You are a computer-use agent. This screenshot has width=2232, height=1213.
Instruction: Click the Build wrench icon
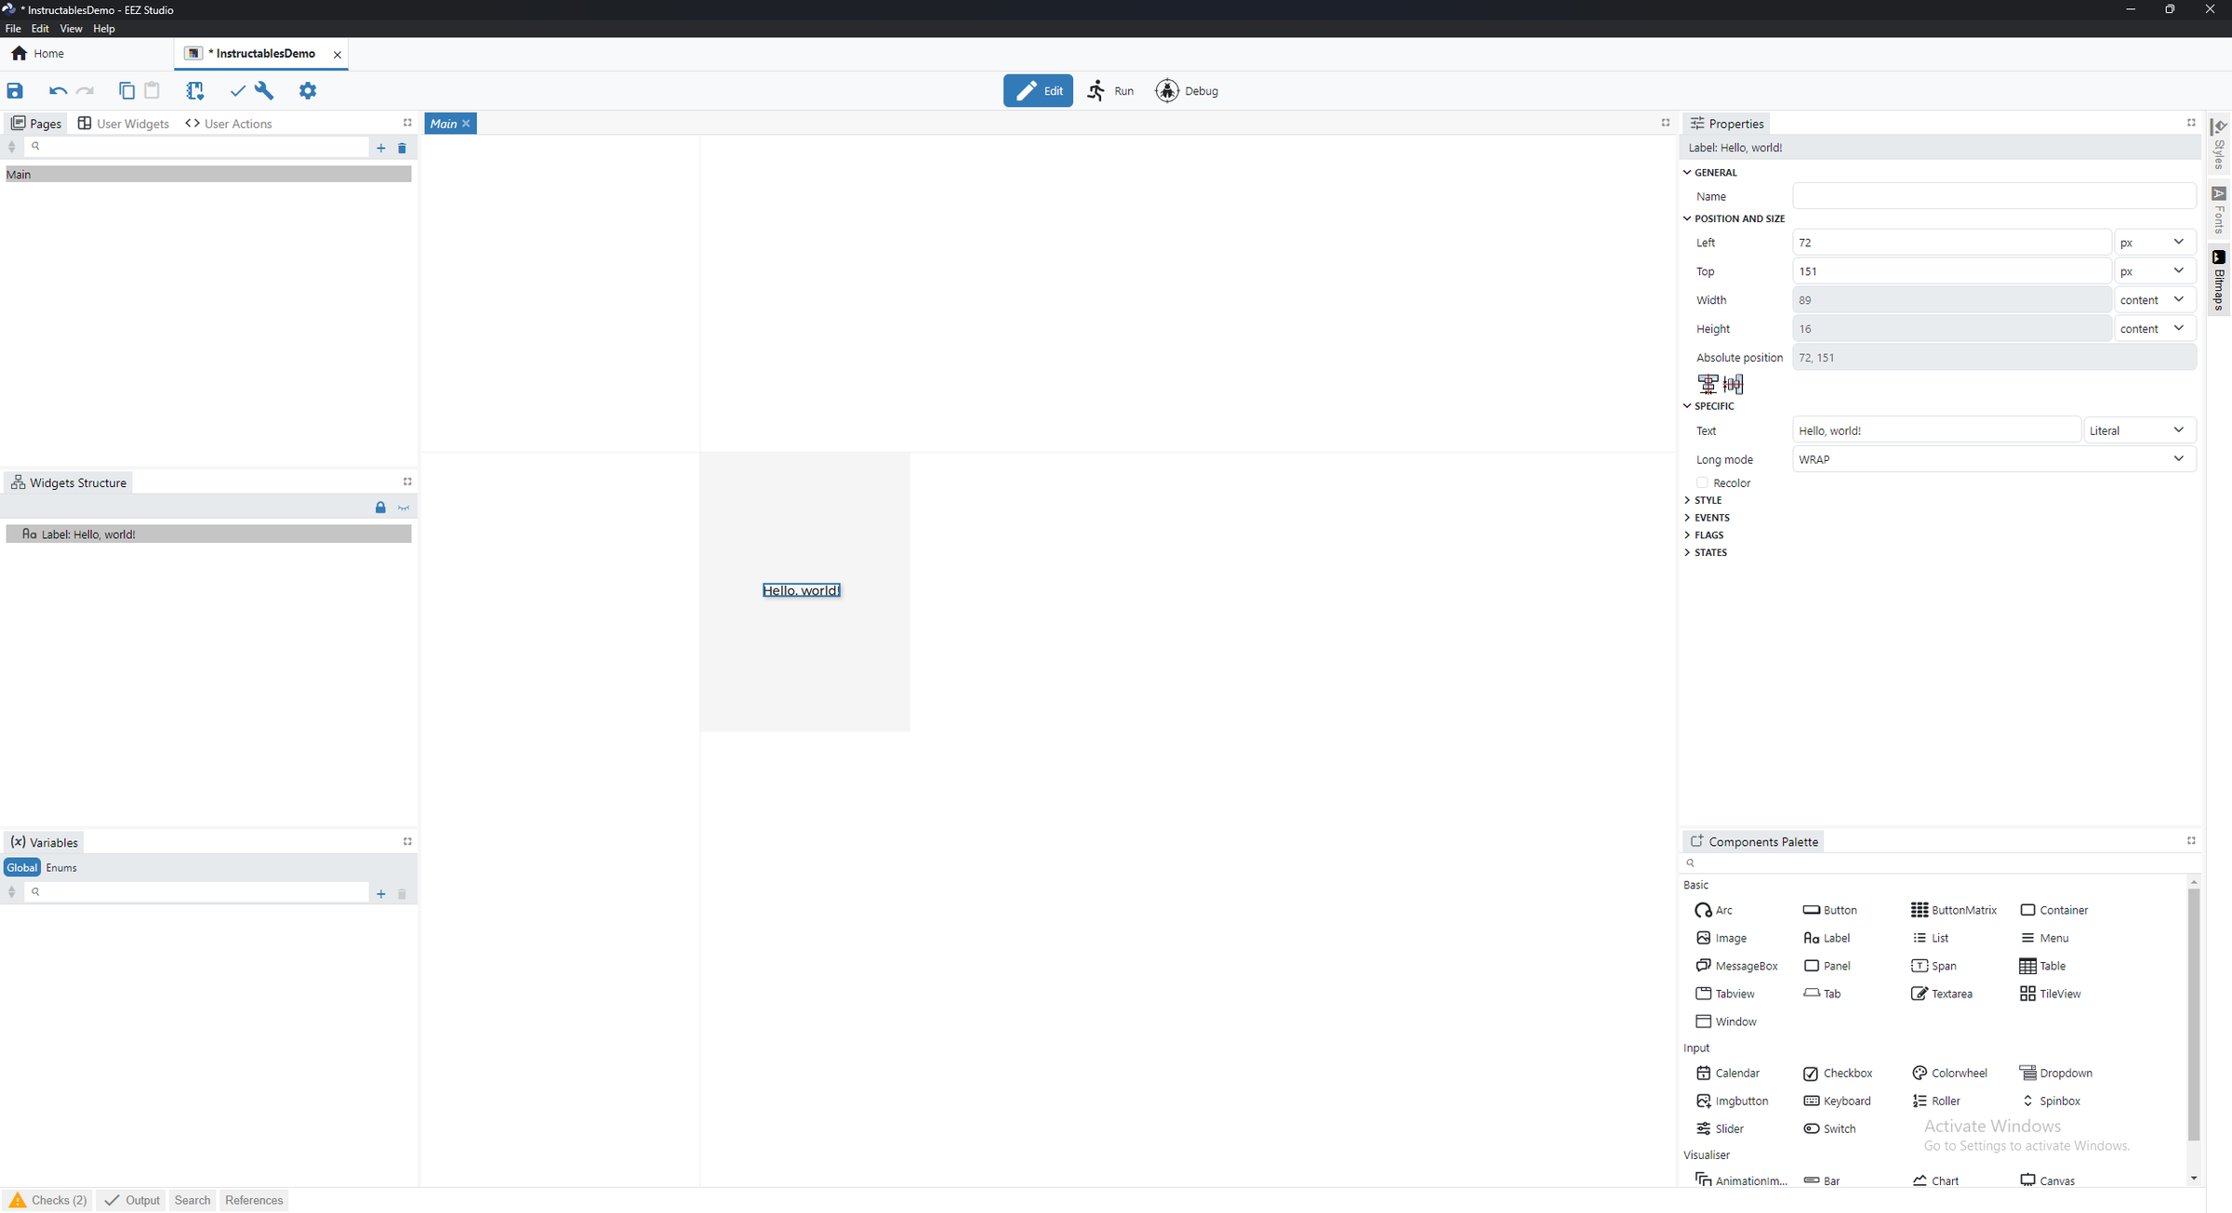(265, 90)
